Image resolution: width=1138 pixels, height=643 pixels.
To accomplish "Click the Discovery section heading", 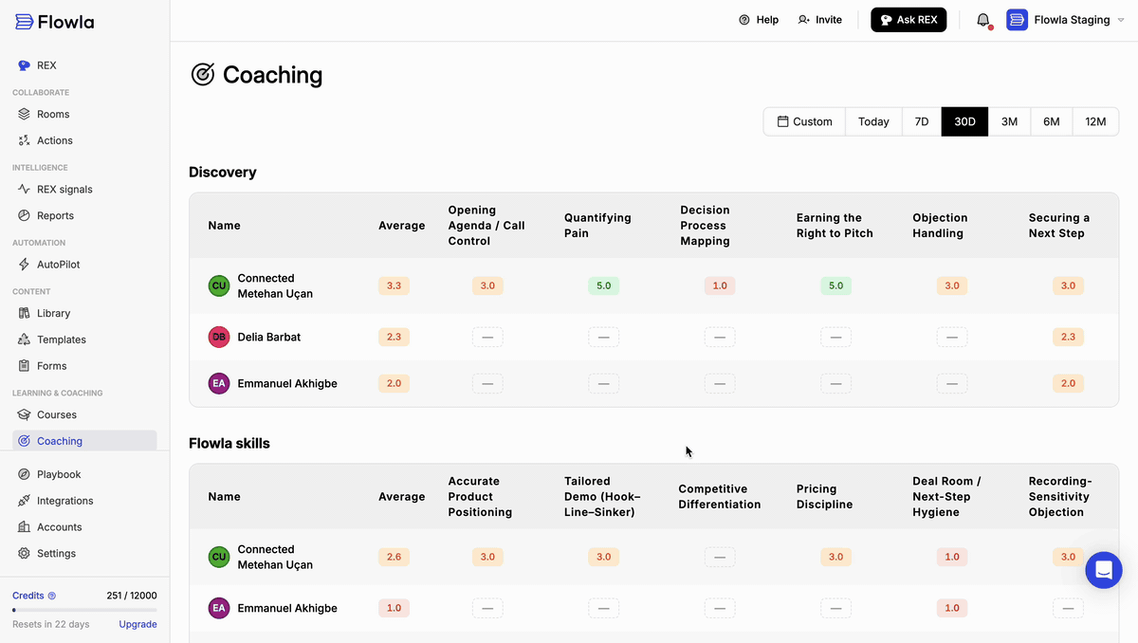I will pos(223,172).
